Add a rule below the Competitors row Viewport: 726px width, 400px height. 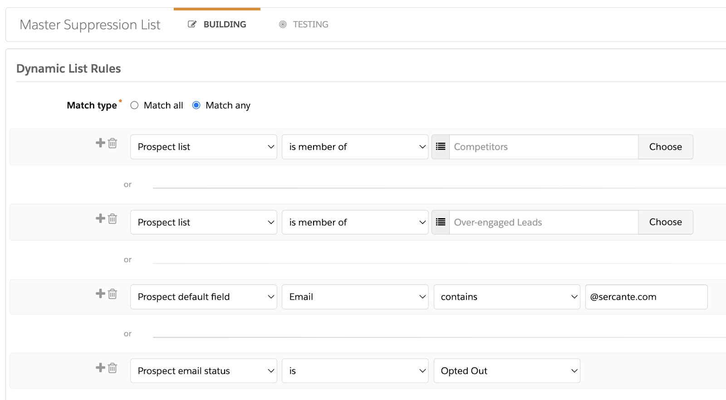tap(100, 143)
